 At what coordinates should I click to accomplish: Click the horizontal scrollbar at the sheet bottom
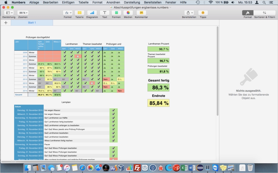101,162
